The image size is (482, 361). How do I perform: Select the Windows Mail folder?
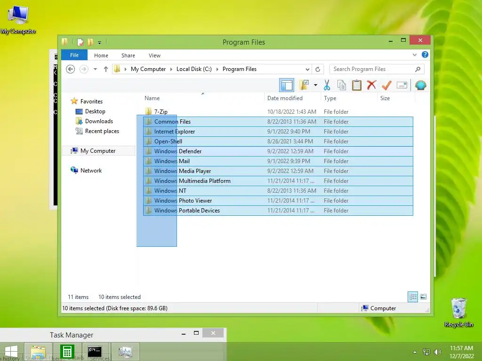(x=278, y=161)
